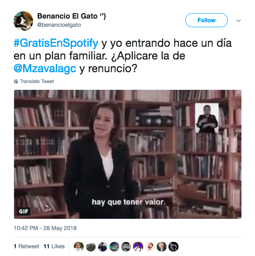Open the liker avatar with an aurora sky

coord(115,246)
